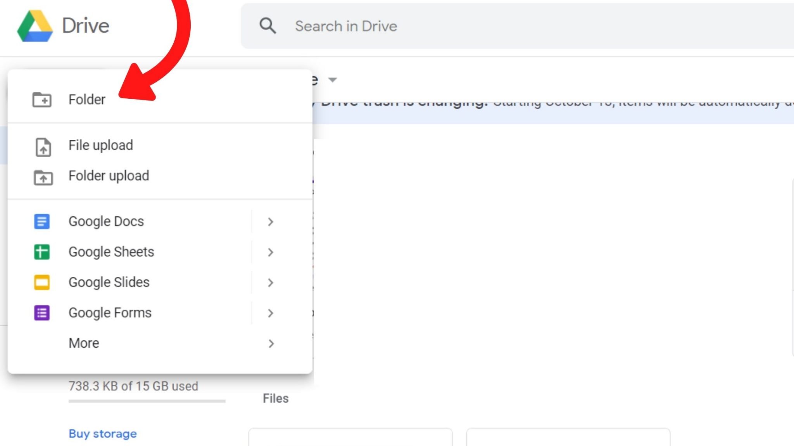This screenshot has width=794, height=446.
Task: Click the search magnifier icon
Action: [268, 26]
